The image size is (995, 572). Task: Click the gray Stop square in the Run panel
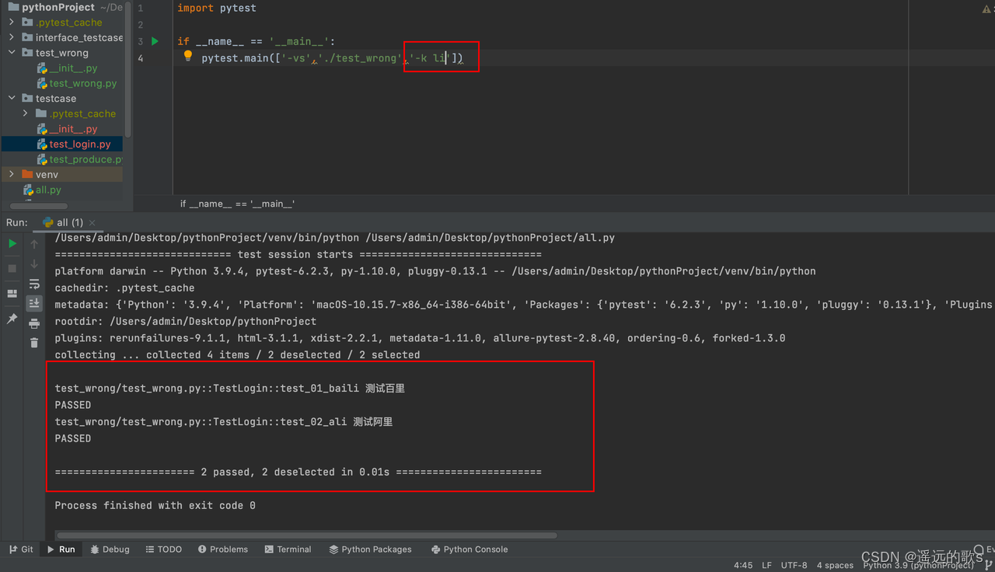coord(12,268)
